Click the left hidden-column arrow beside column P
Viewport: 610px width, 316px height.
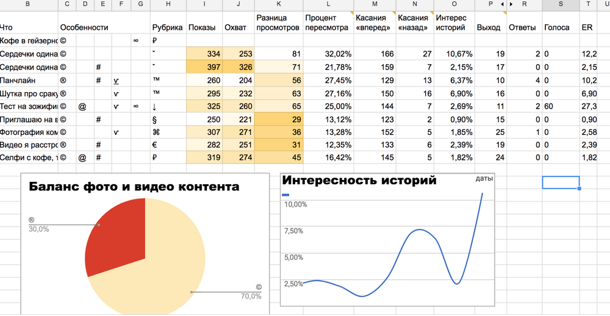click(502, 5)
